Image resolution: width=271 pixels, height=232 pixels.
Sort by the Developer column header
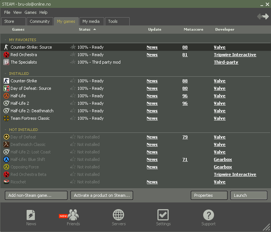coord(225,29)
